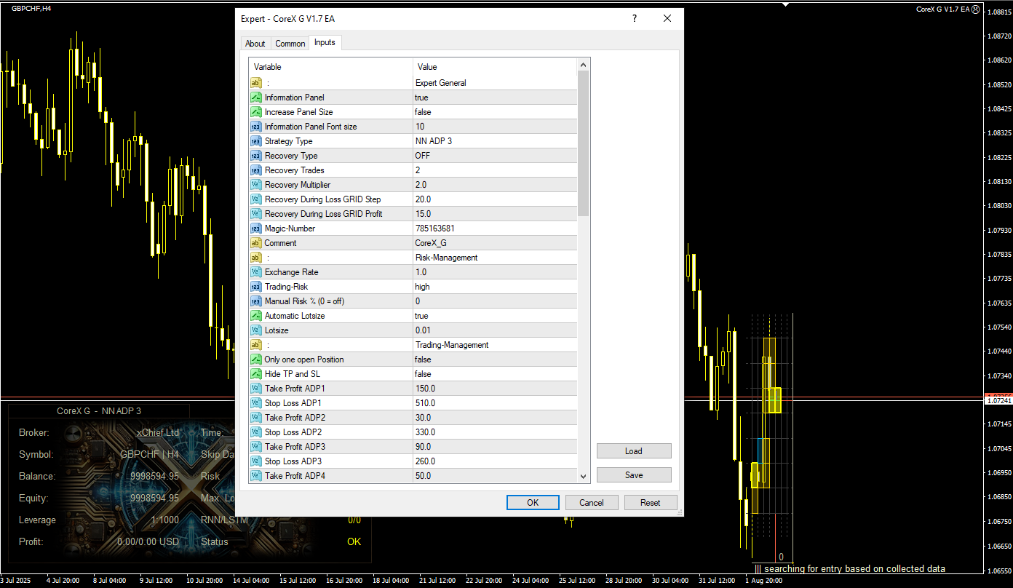Viewport: 1013px width, 588px height.
Task: Click the icon beside Recovery Multiplier
Action: [x=256, y=185]
